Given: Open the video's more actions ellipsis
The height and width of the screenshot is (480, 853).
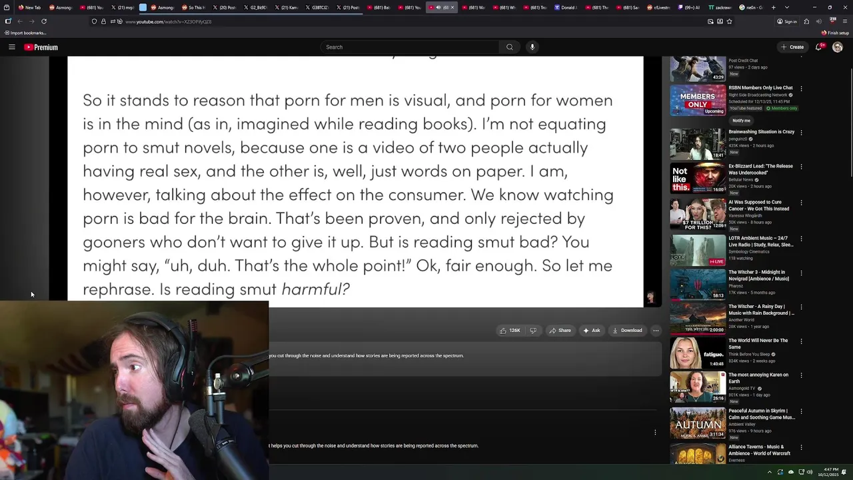Looking at the screenshot, I should [x=656, y=331].
